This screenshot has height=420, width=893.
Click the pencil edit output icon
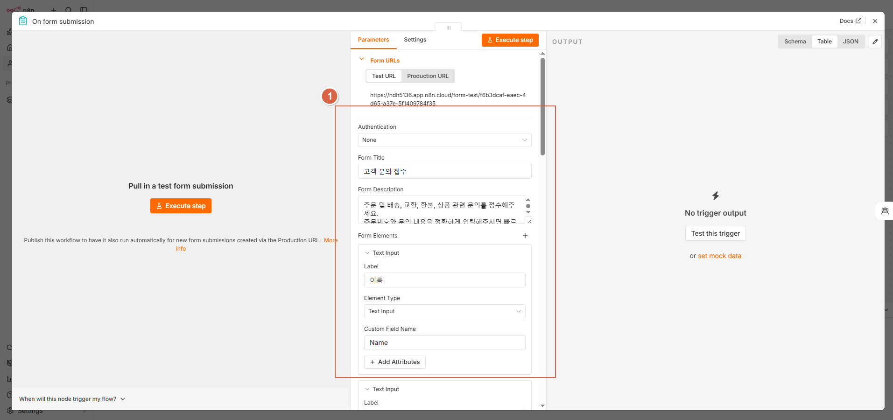(x=875, y=42)
